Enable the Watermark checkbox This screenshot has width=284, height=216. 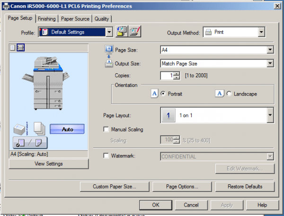pyautogui.click(x=106, y=156)
